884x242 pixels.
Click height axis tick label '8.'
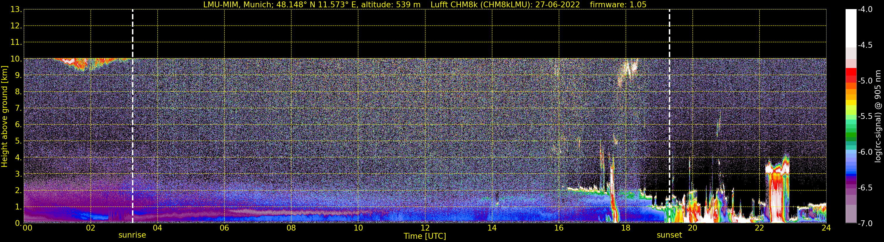tap(18, 92)
